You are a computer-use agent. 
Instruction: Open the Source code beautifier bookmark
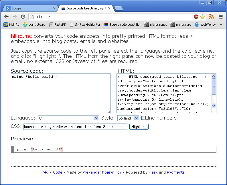pyautogui.click(x=123, y=25)
